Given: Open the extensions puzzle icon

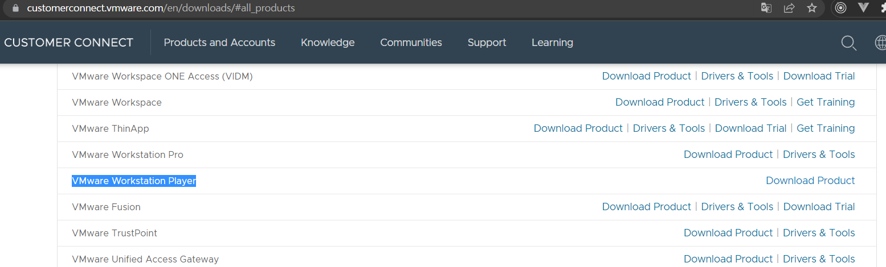Looking at the screenshot, I should coord(883,8).
